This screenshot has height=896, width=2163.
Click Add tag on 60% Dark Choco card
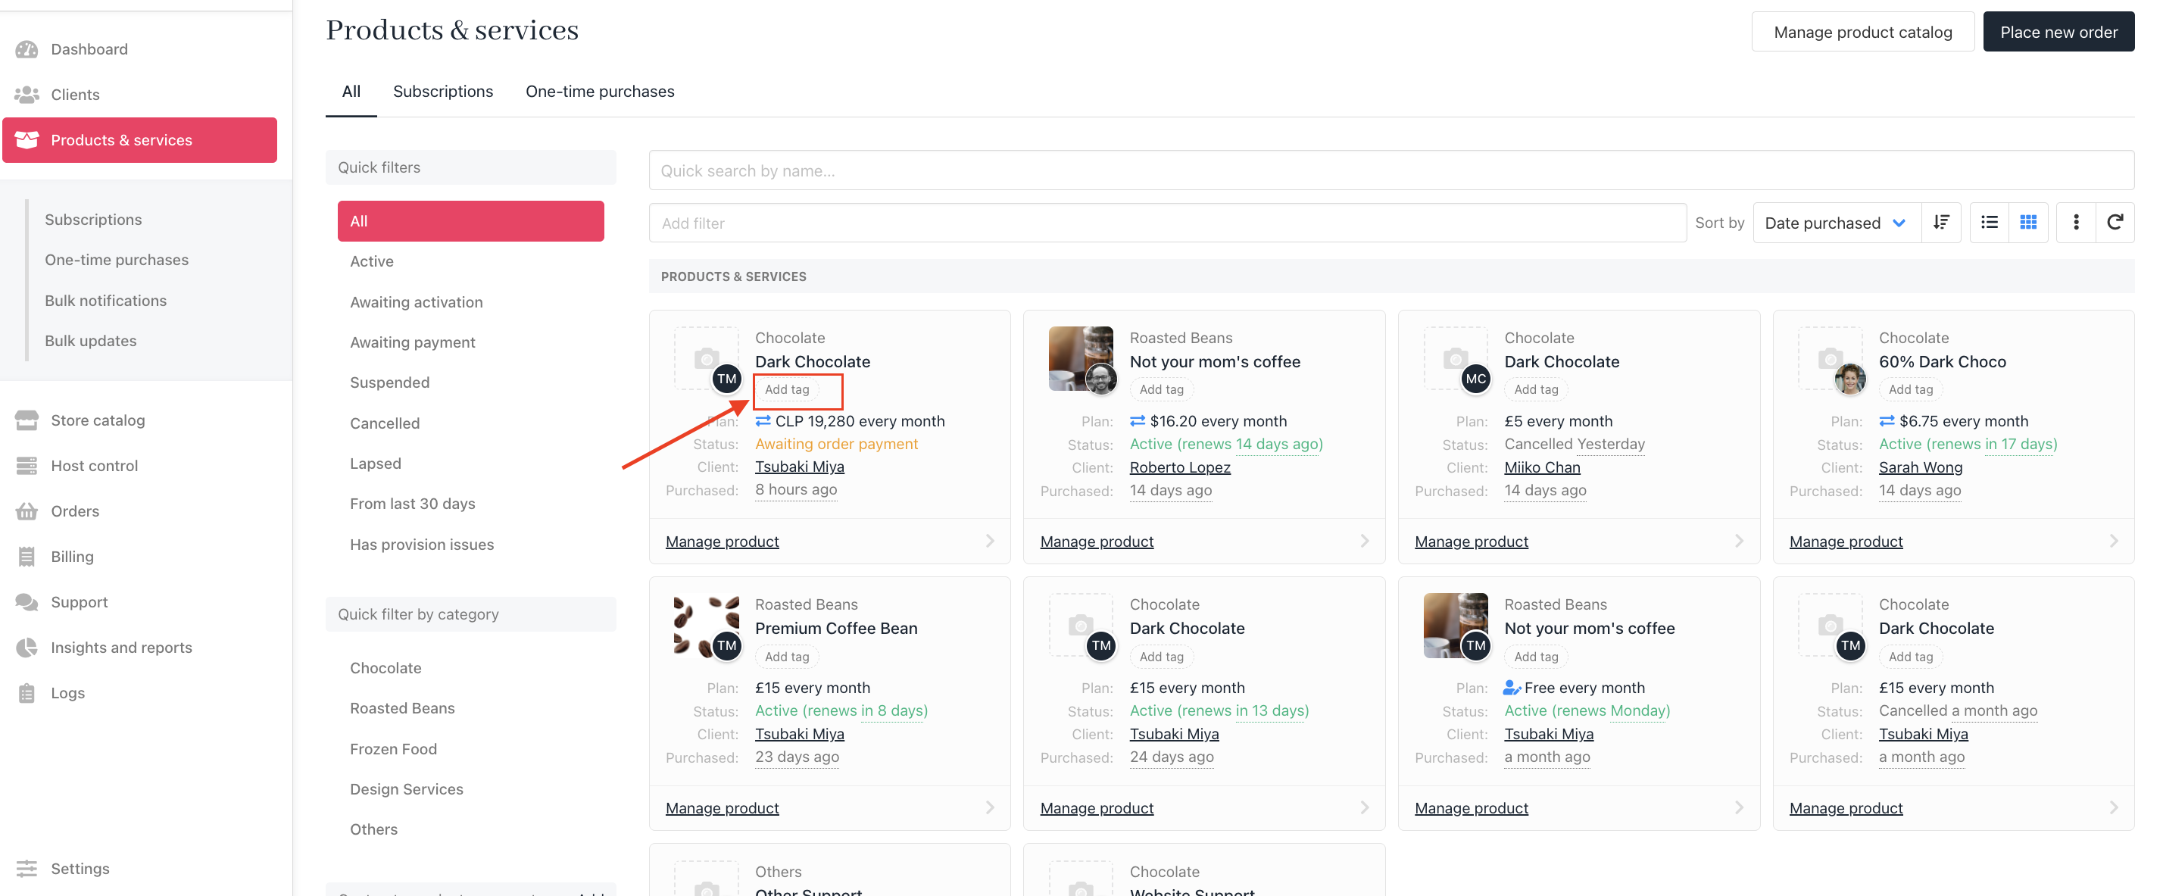(1910, 389)
